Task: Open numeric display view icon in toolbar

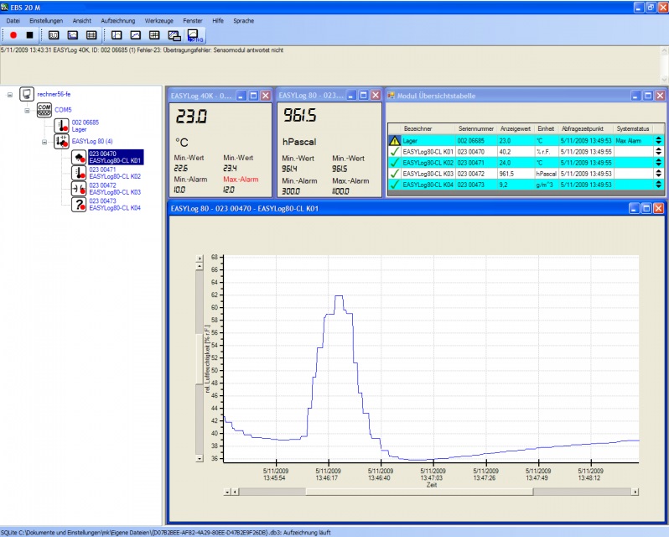Action: pos(54,35)
